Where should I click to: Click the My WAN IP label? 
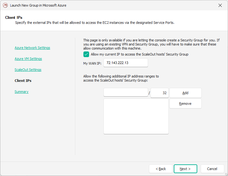click(92, 63)
